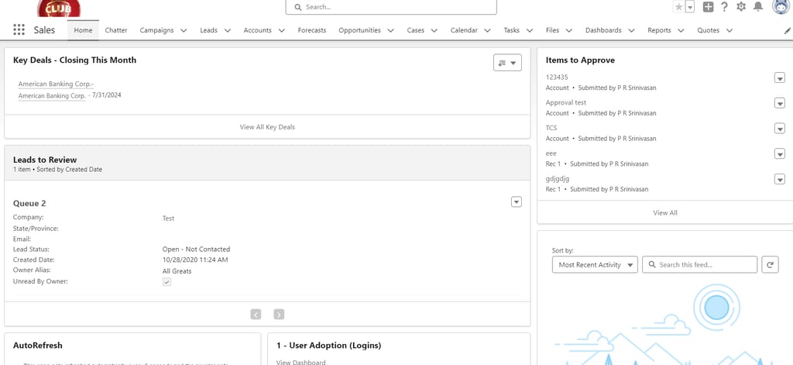Open Key Deals display options dropdown

point(507,63)
